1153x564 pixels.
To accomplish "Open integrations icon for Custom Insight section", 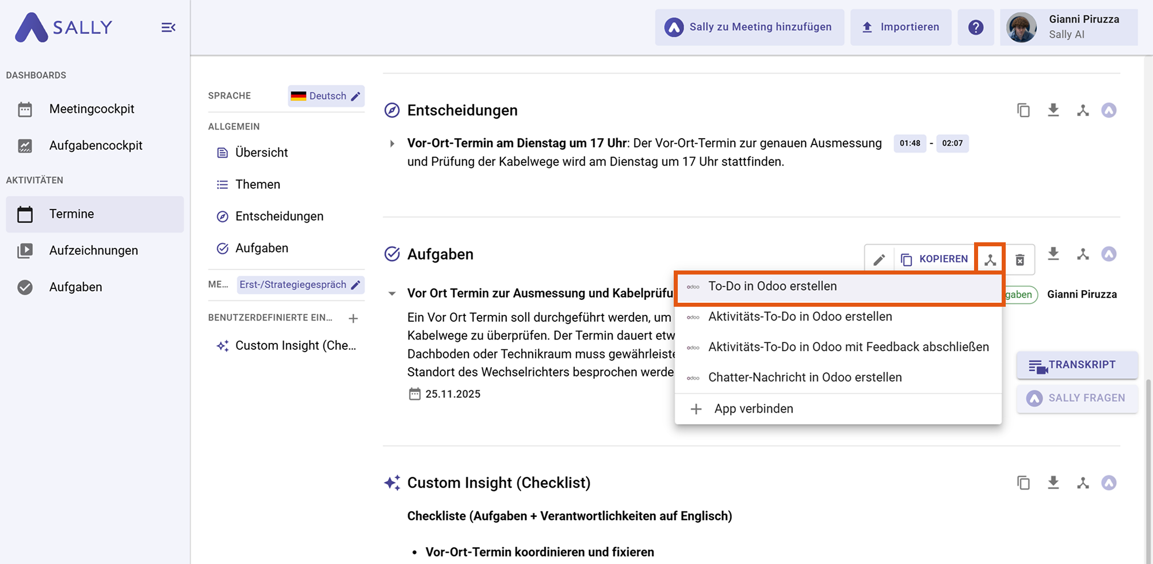I will click(x=1083, y=483).
